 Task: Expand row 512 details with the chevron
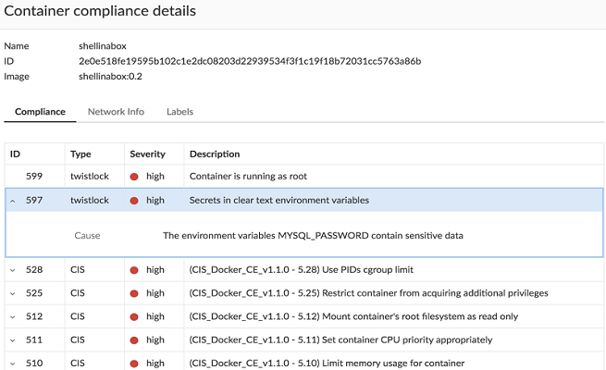(x=12, y=316)
